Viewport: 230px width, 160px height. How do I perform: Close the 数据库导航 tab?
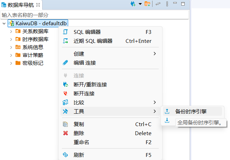click(38, 5)
